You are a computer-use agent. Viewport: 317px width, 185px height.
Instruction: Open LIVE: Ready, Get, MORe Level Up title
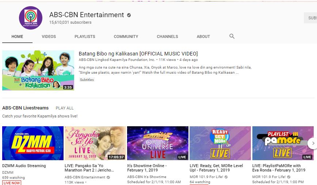click(216, 168)
